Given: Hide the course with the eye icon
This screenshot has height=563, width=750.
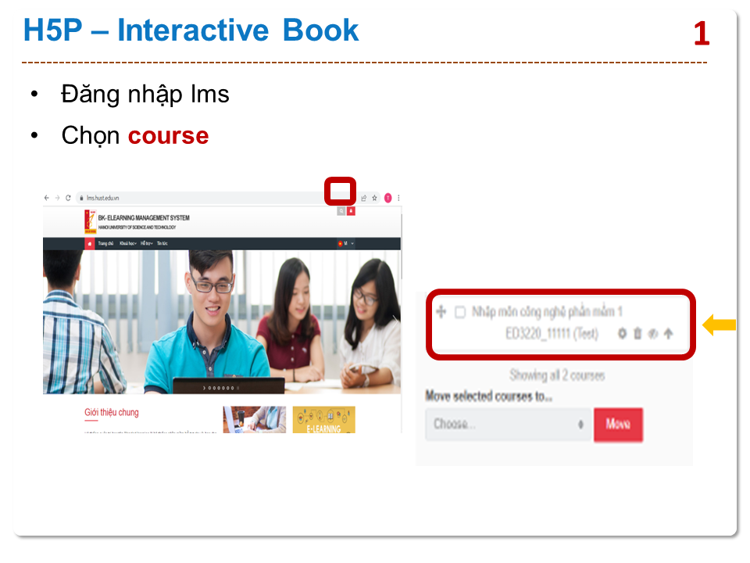Looking at the screenshot, I should click(653, 334).
